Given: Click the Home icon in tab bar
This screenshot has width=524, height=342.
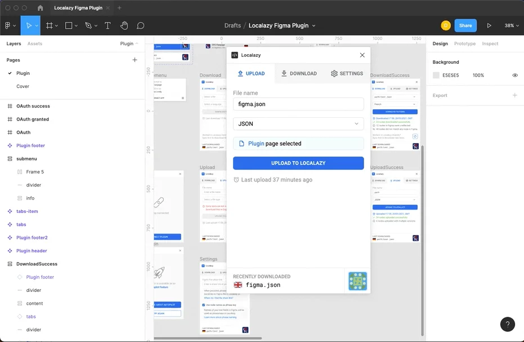Looking at the screenshot, I should pos(40,8).
